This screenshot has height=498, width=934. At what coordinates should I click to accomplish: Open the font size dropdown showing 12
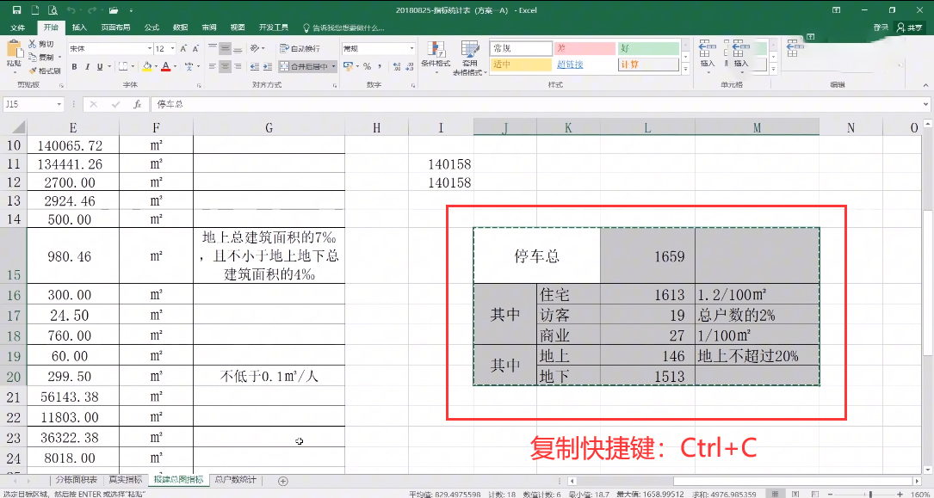(x=173, y=48)
